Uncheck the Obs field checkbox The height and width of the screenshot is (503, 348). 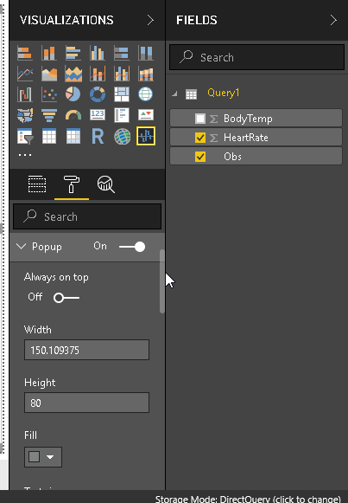pyautogui.click(x=200, y=157)
